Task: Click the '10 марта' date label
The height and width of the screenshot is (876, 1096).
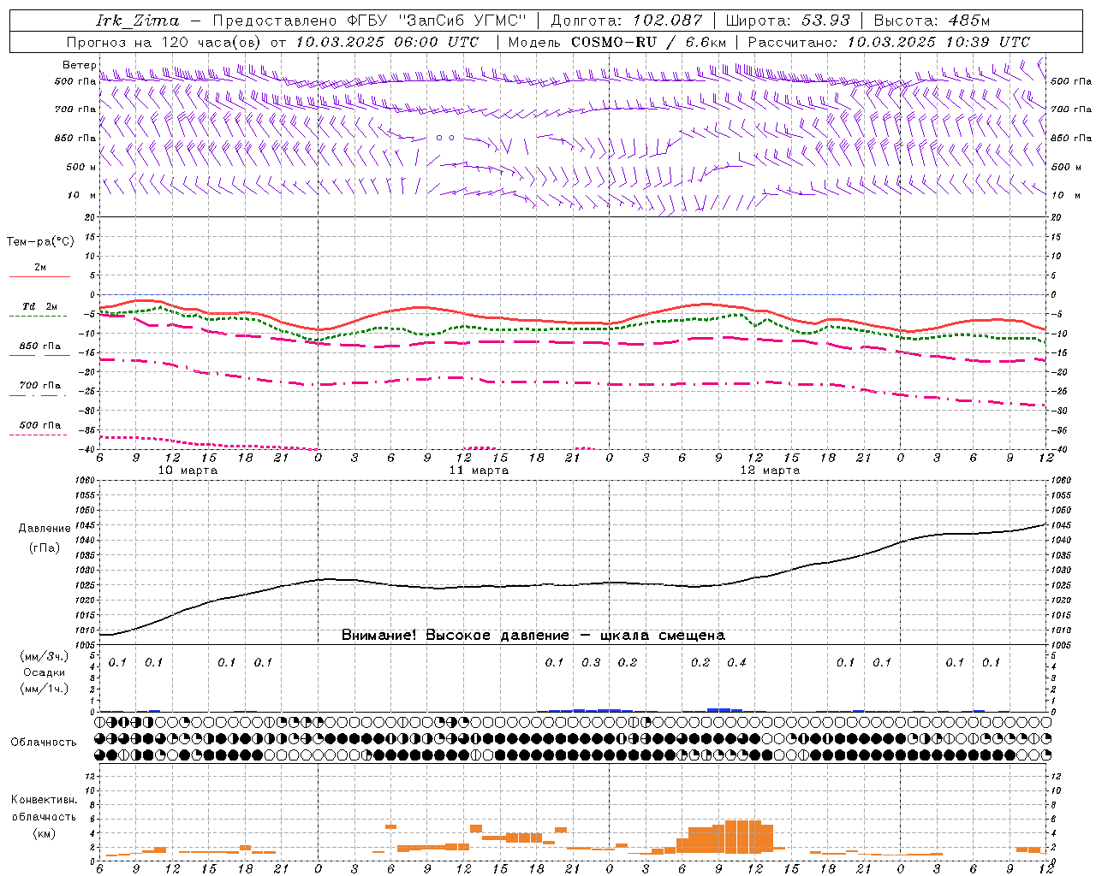Action: 188,470
